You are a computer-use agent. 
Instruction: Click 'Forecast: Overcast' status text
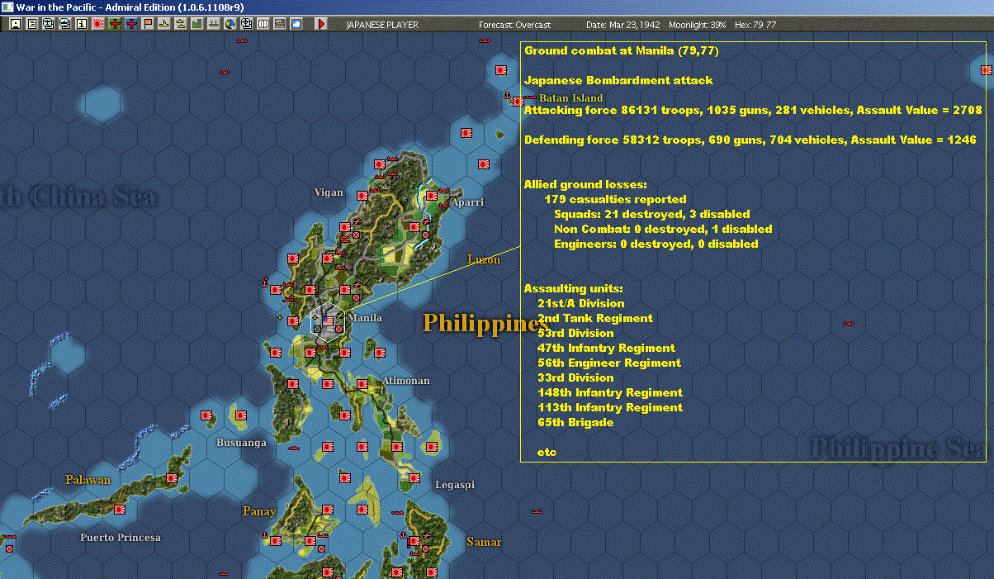point(514,25)
